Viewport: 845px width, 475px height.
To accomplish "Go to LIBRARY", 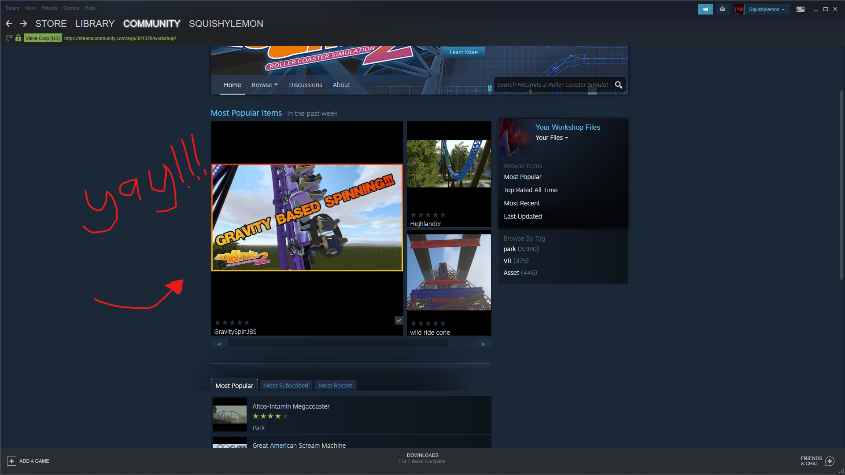I will pos(95,24).
